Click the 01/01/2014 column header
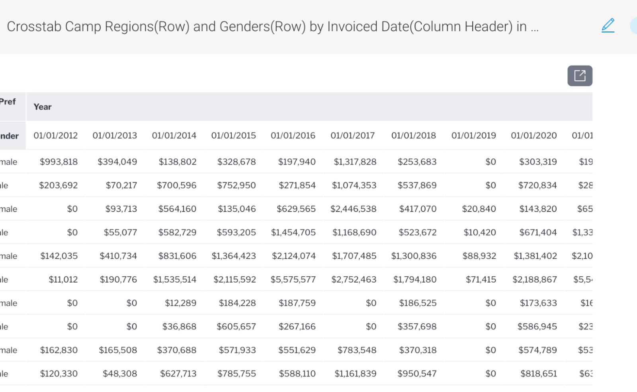Image resolution: width=637 pixels, height=392 pixels. (x=174, y=136)
